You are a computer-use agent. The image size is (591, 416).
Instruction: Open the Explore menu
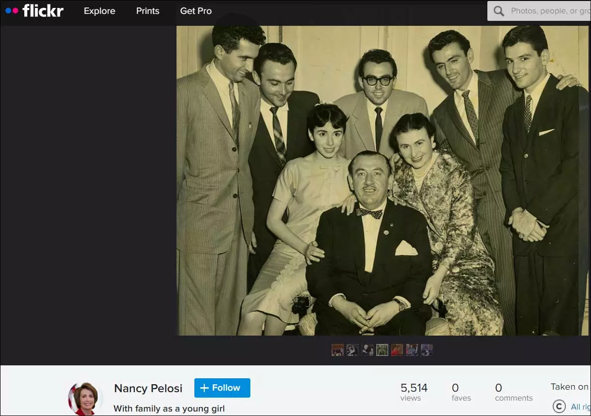100,11
